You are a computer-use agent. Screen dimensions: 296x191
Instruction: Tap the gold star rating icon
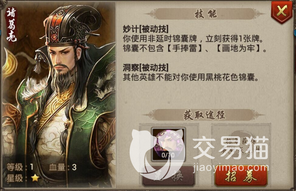pos(35,178)
